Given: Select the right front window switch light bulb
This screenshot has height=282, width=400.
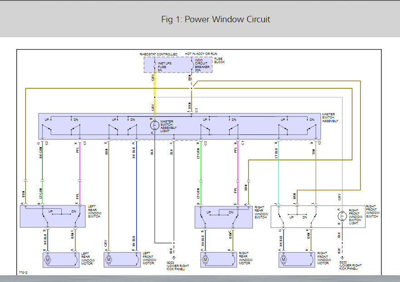Looking at the screenshot, I should click(342, 217).
